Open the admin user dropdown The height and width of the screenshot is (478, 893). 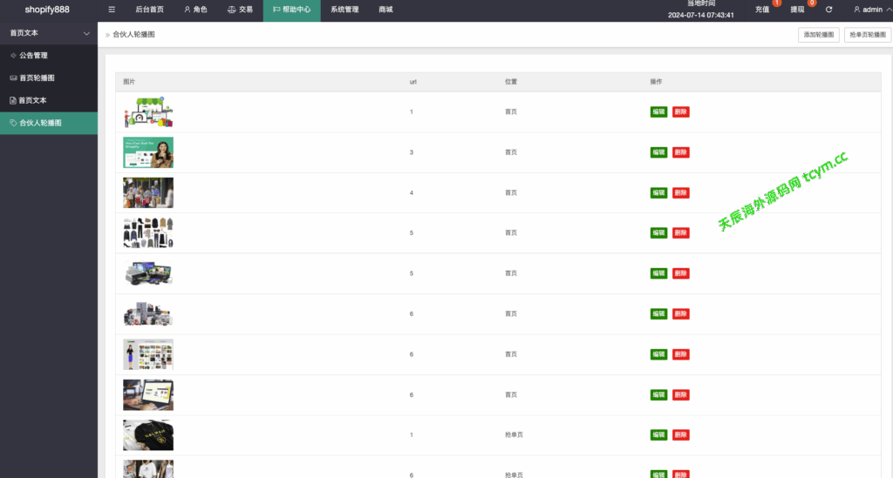click(x=872, y=10)
